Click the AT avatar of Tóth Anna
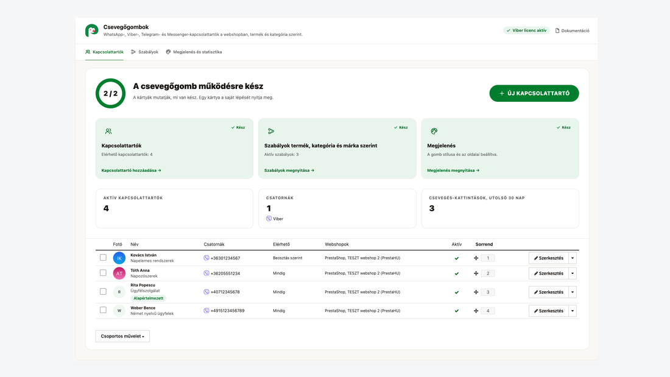The image size is (670, 377). click(x=119, y=273)
